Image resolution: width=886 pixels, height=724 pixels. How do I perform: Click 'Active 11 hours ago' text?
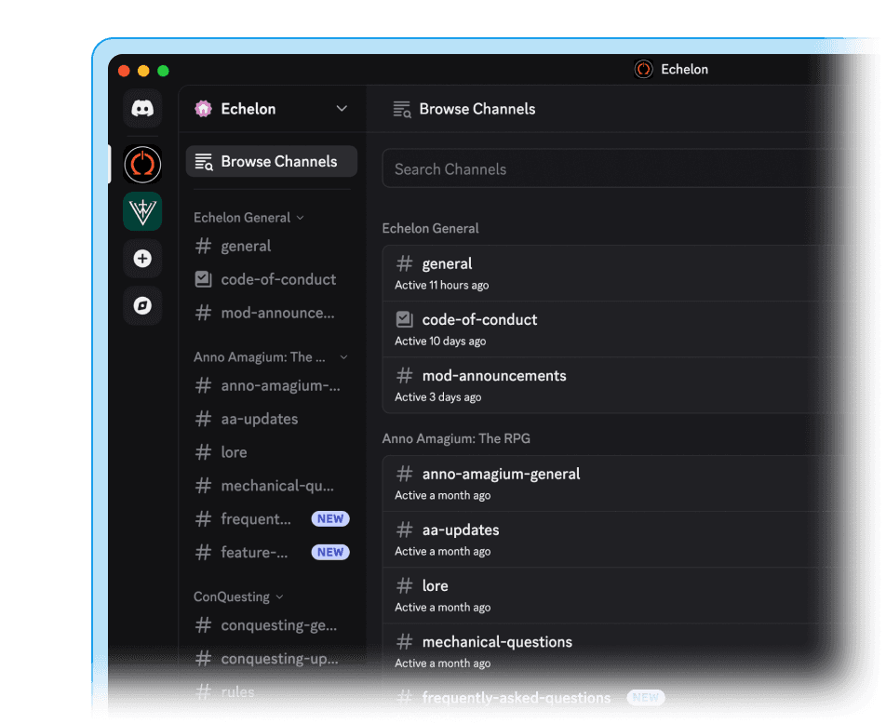442,286
